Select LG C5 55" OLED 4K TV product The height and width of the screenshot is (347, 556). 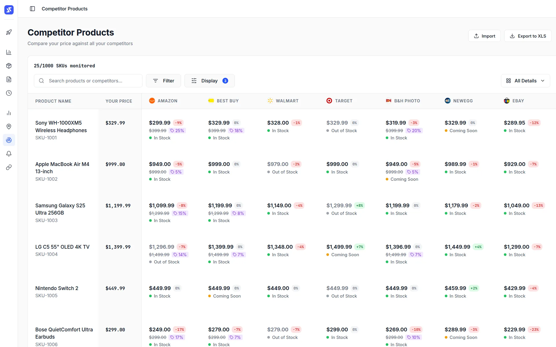click(62, 247)
